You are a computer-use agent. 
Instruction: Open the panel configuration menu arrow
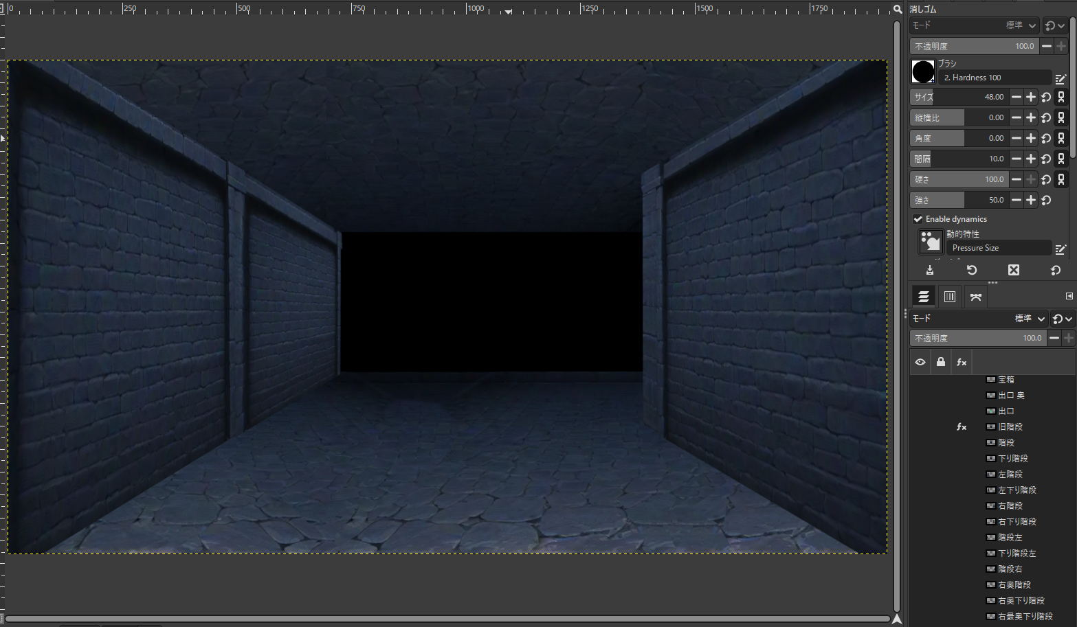coord(1069,296)
